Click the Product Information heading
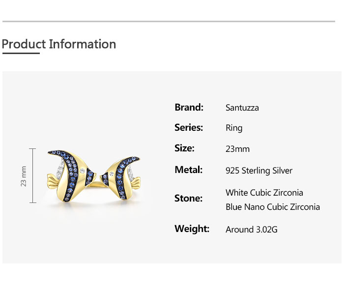This screenshot has width=344, height=289. 59,44
